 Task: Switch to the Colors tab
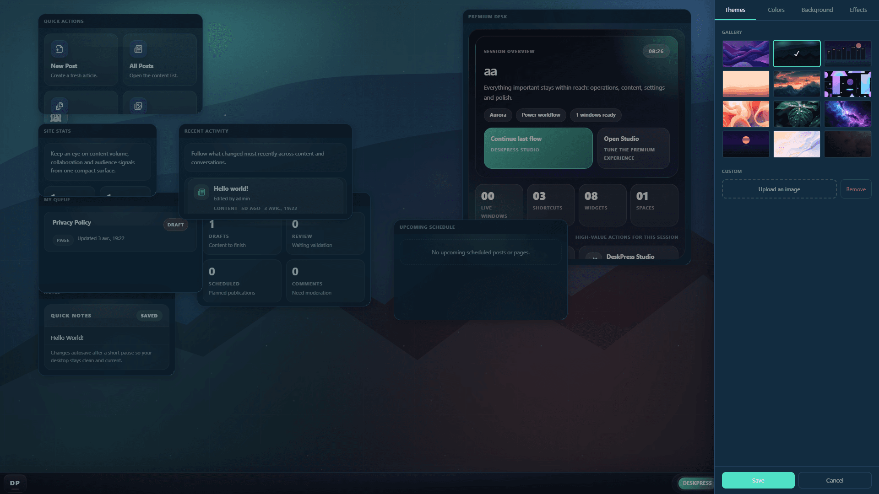pos(776,10)
